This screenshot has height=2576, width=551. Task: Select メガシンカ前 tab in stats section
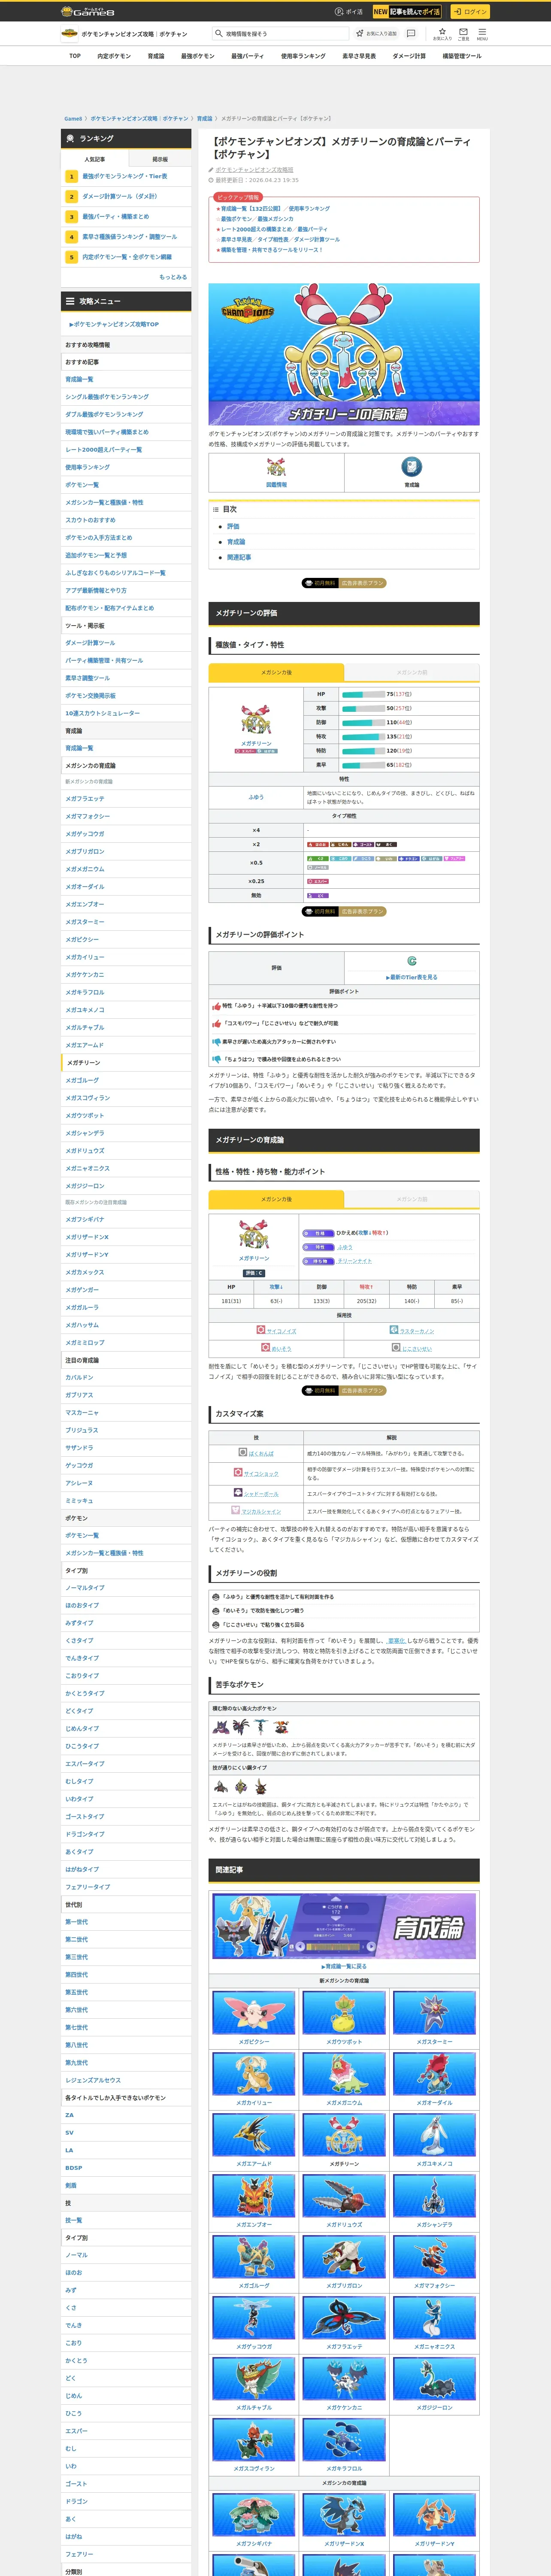pos(412,672)
